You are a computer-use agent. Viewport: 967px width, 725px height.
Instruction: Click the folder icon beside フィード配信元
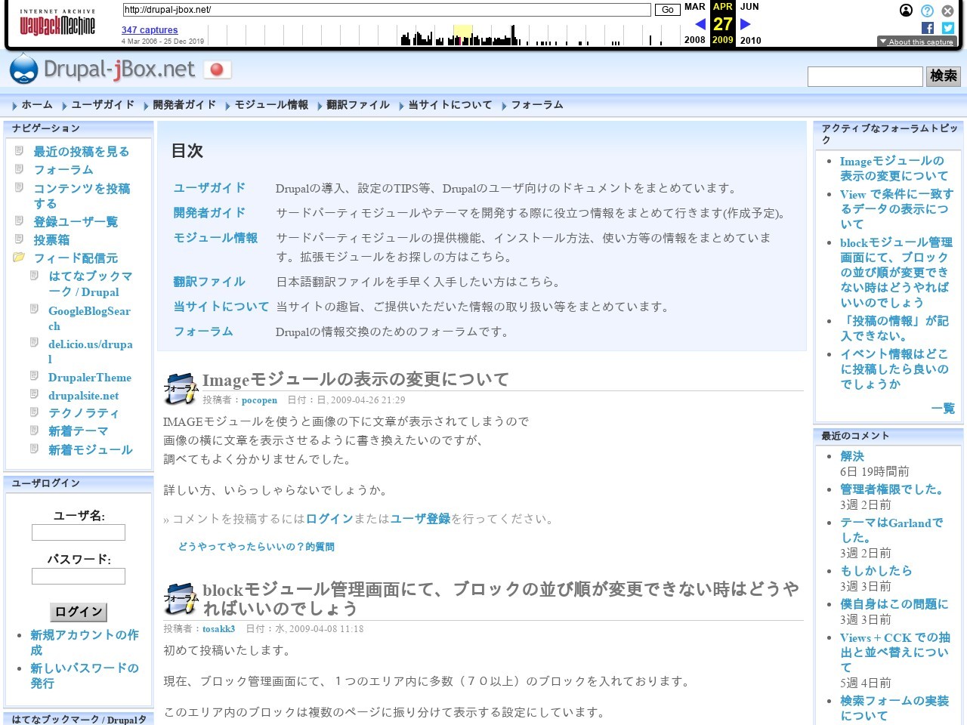click(x=20, y=257)
